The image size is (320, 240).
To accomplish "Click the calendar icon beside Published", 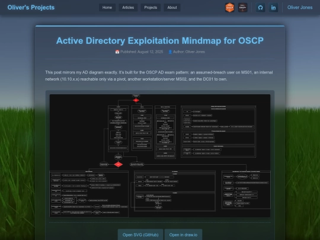I will [117, 52].
